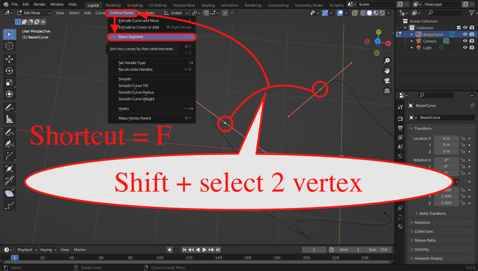Jump to timeline end frame button
This screenshot has width=478, height=271.
[x=218, y=250]
